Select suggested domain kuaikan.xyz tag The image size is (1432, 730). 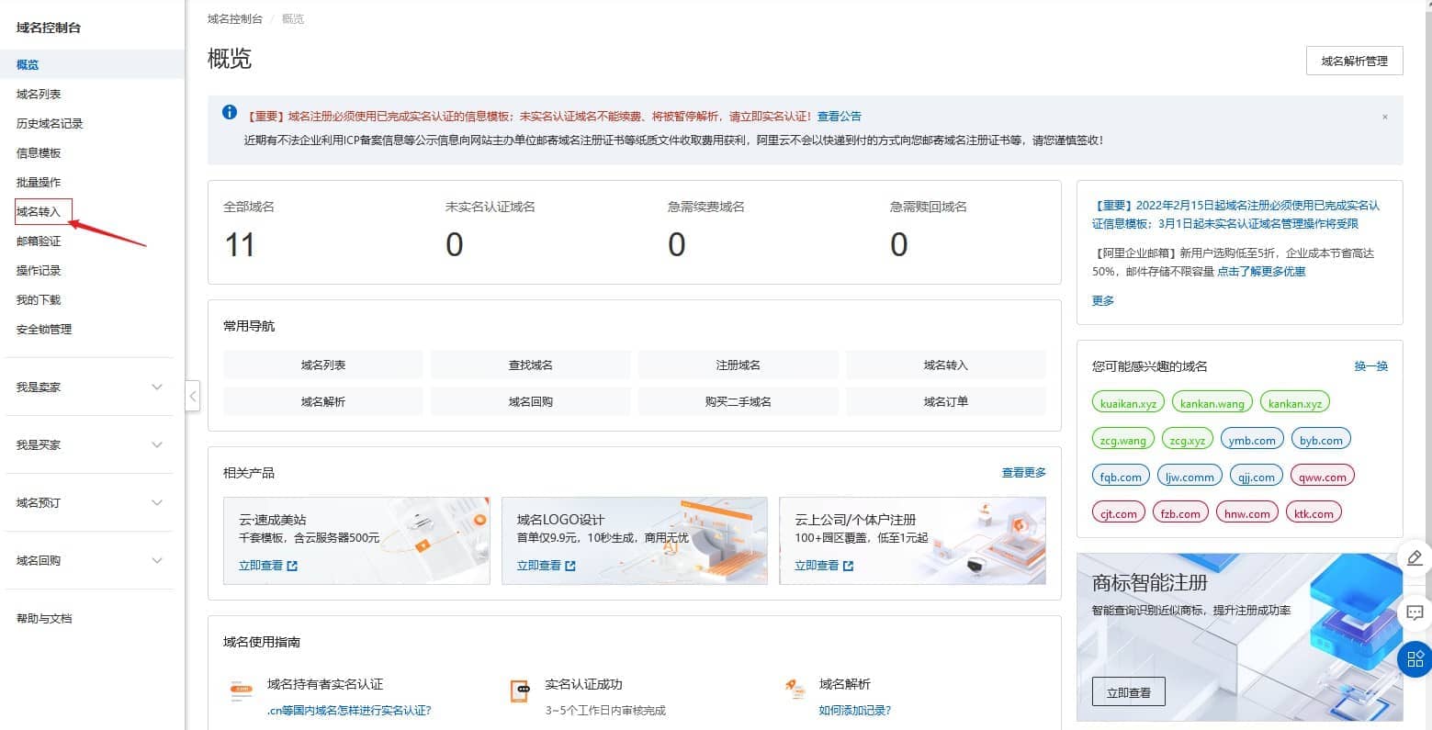[x=1128, y=403]
